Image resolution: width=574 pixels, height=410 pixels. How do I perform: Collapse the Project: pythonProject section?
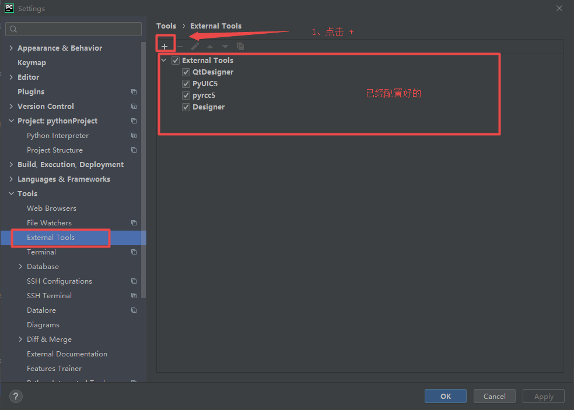[10, 121]
